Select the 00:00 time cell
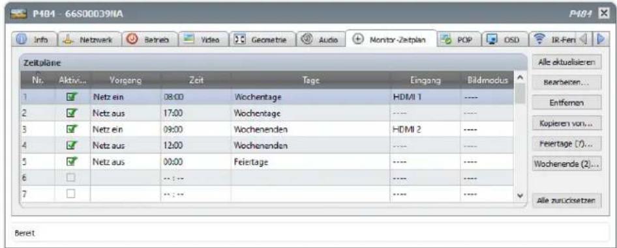 [x=196, y=161]
